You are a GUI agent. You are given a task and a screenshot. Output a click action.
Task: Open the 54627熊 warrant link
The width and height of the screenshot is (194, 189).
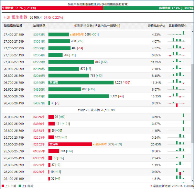pos(39,103)
